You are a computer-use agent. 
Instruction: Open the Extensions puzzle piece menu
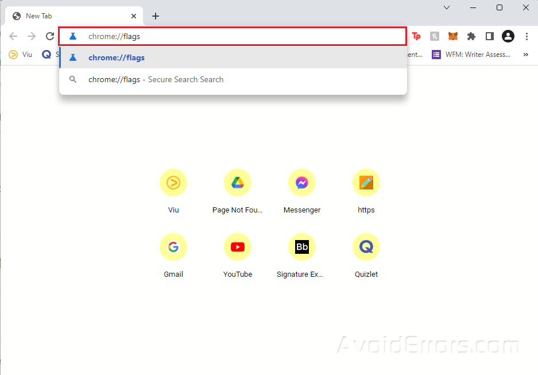471,36
